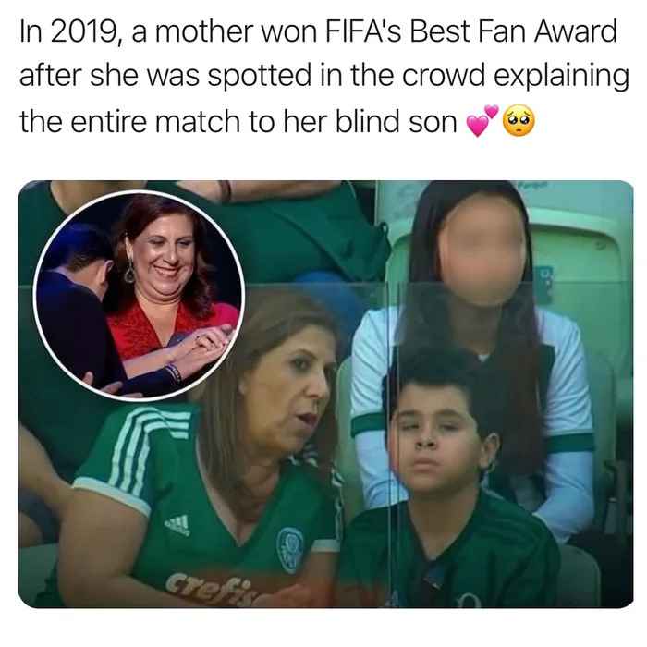The width and height of the screenshot is (647, 647).
Task: Click the pink two-hearts emoji
Action: (x=482, y=121)
